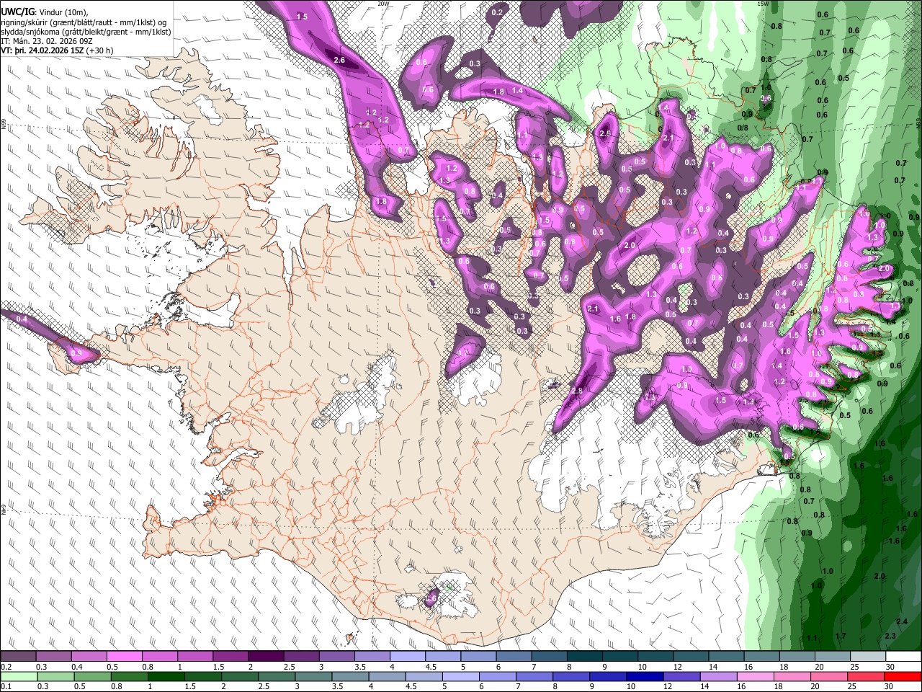
Task: Click the 15W longitude label at top
Action: tap(763, 4)
